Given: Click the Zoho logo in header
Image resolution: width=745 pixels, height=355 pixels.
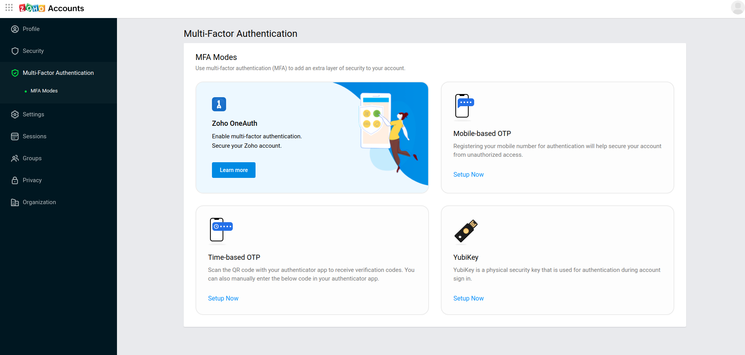Looking at the screenshot, I should point(32,8).
